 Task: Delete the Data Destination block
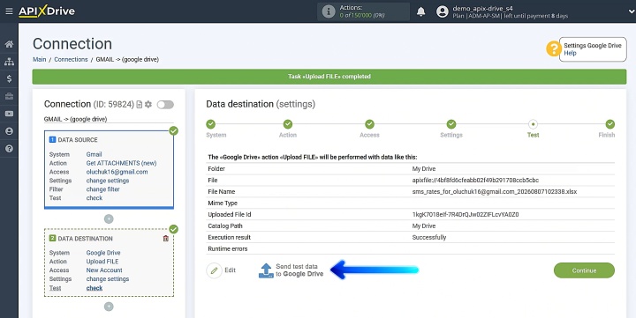(165, 239)
